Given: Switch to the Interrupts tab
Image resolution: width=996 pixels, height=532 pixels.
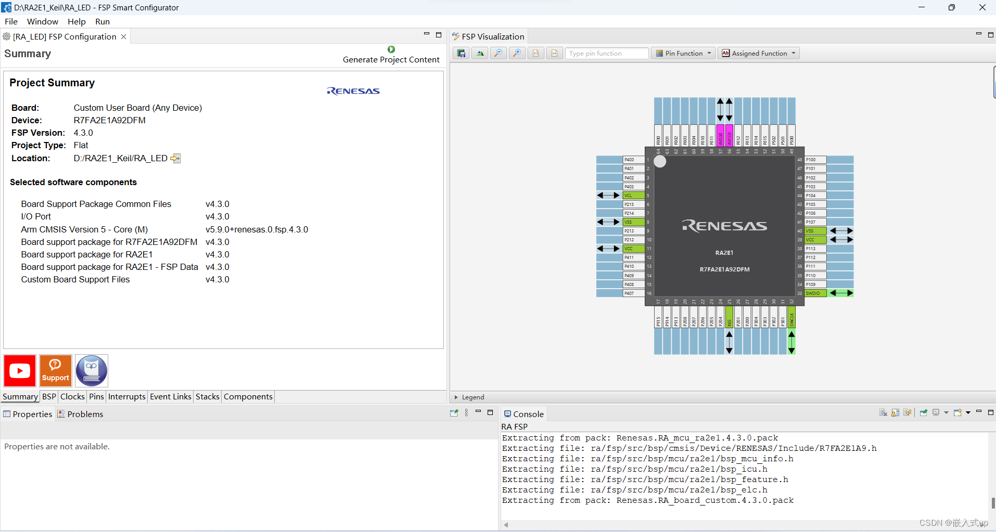Looking at the screenshot, I should (x=127, y=397).
